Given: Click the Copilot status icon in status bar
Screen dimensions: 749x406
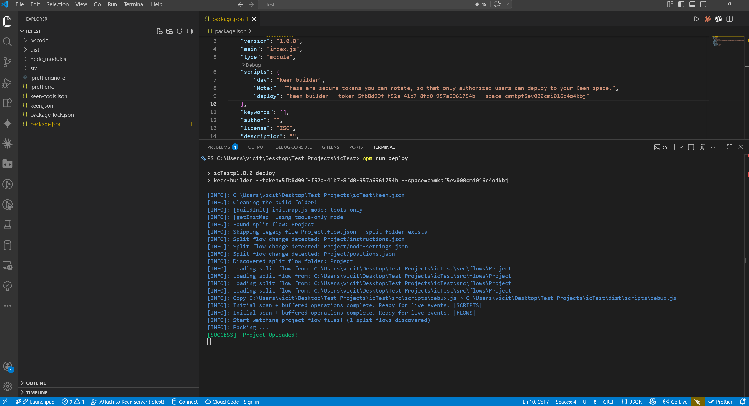Looking at the screenshot, I should tap(653, 402).
